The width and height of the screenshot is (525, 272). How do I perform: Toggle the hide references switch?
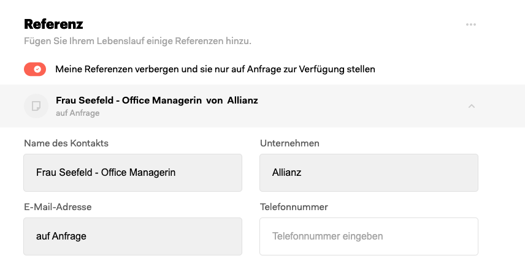pos(35,69)
